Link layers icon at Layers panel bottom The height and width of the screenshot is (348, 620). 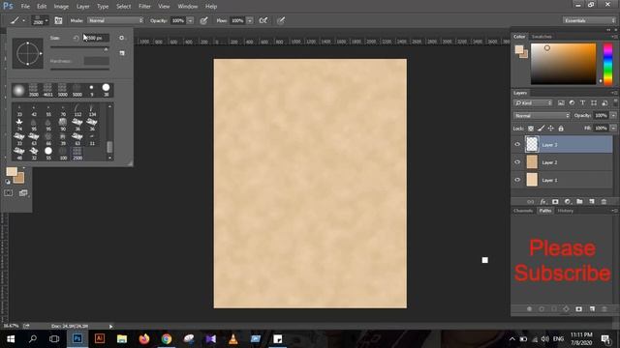point(530,202)
